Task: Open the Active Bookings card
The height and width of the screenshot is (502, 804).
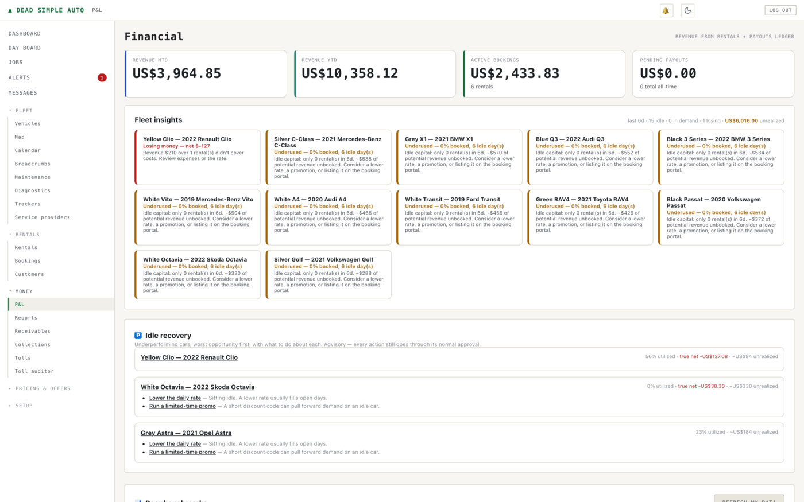Action: click(x=544, y=74)
